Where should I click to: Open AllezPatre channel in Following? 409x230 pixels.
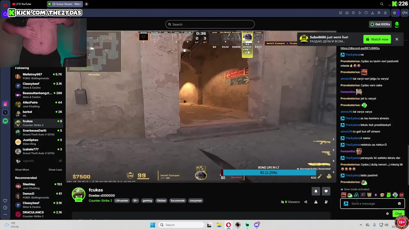pos(38,104)
